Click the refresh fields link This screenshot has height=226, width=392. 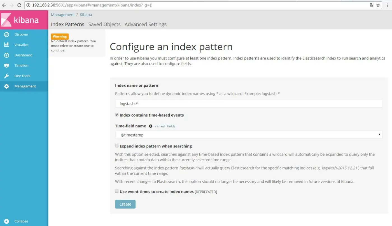[165, 126]
